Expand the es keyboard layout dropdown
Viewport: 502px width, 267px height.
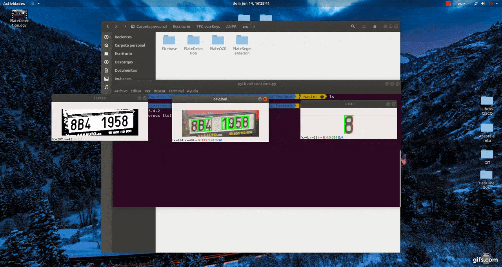point(462,4)
